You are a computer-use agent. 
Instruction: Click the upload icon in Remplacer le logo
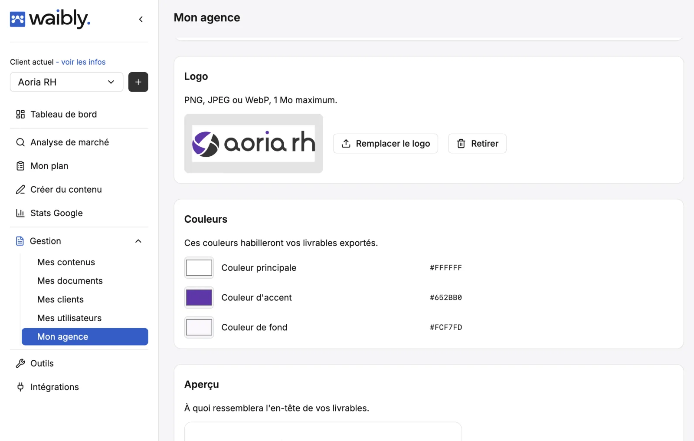point(346,144)
